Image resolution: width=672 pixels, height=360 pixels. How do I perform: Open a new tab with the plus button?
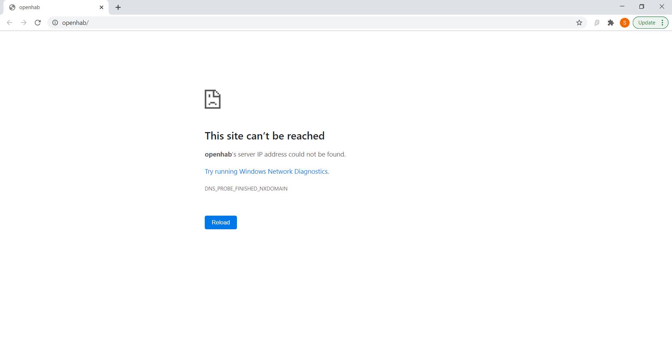coord(118,7)
